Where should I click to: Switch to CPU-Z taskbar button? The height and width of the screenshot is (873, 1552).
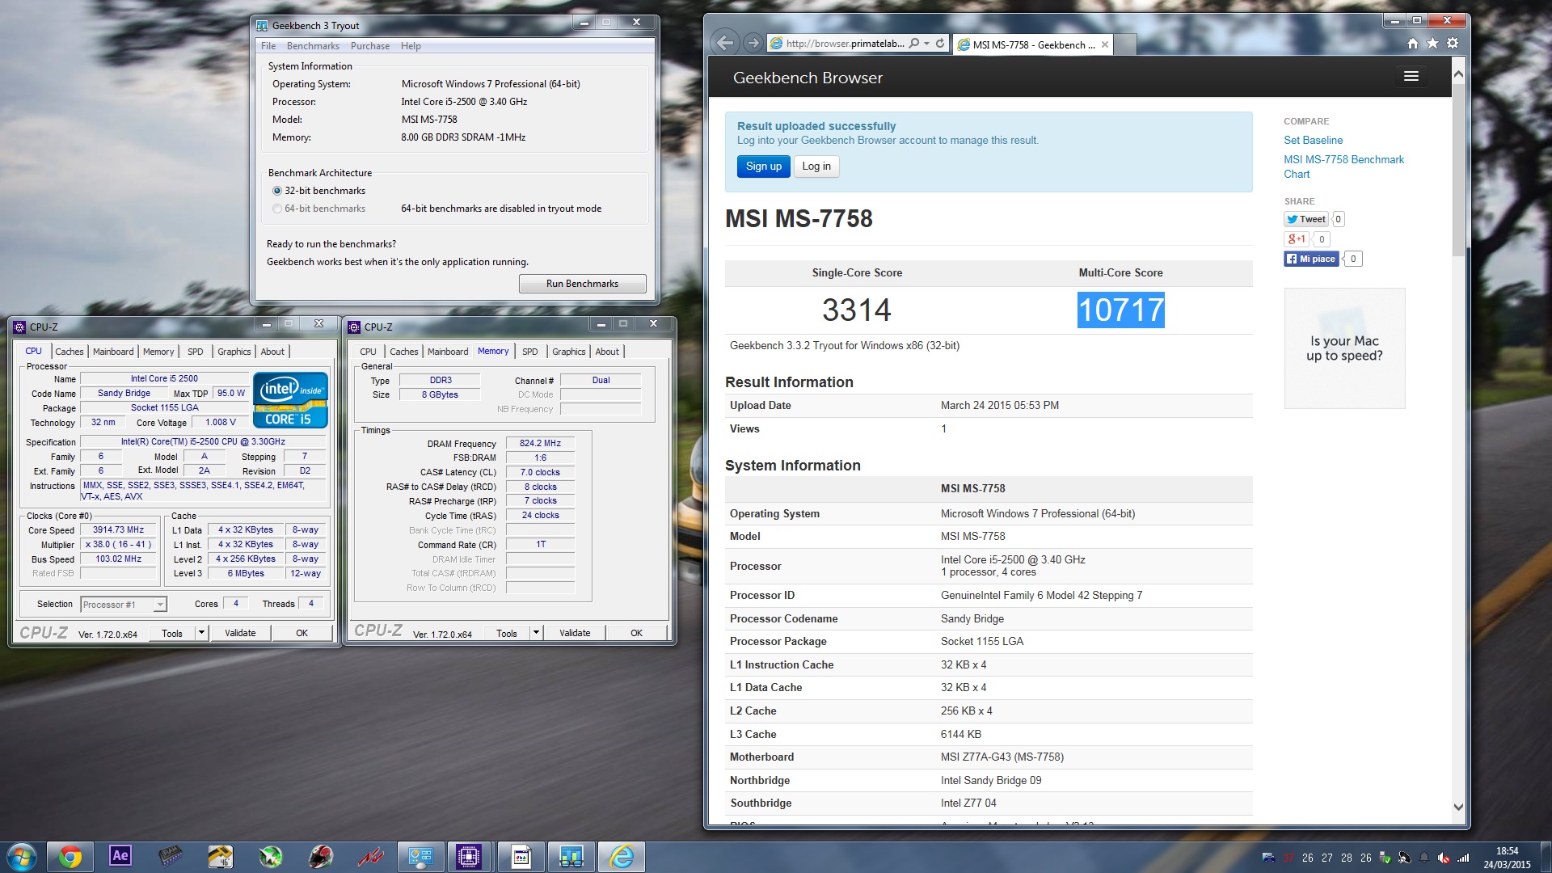point(470,857)
